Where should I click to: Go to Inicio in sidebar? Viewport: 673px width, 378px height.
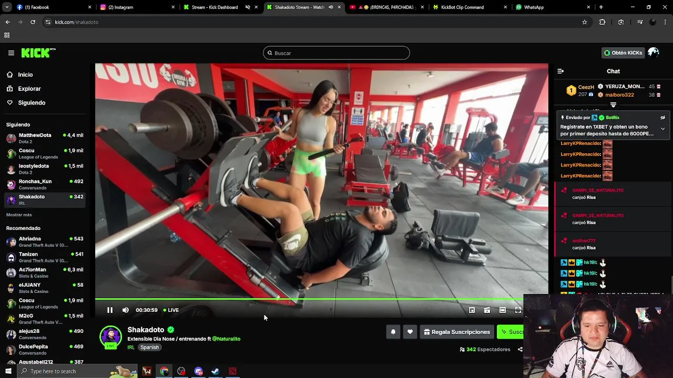point(25,75)
